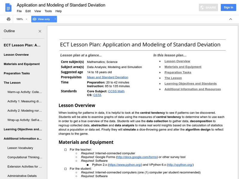The width and height of the screenshot is (239, 179).
Task: Open the Edit menu
Action: (x=28, y=11)
